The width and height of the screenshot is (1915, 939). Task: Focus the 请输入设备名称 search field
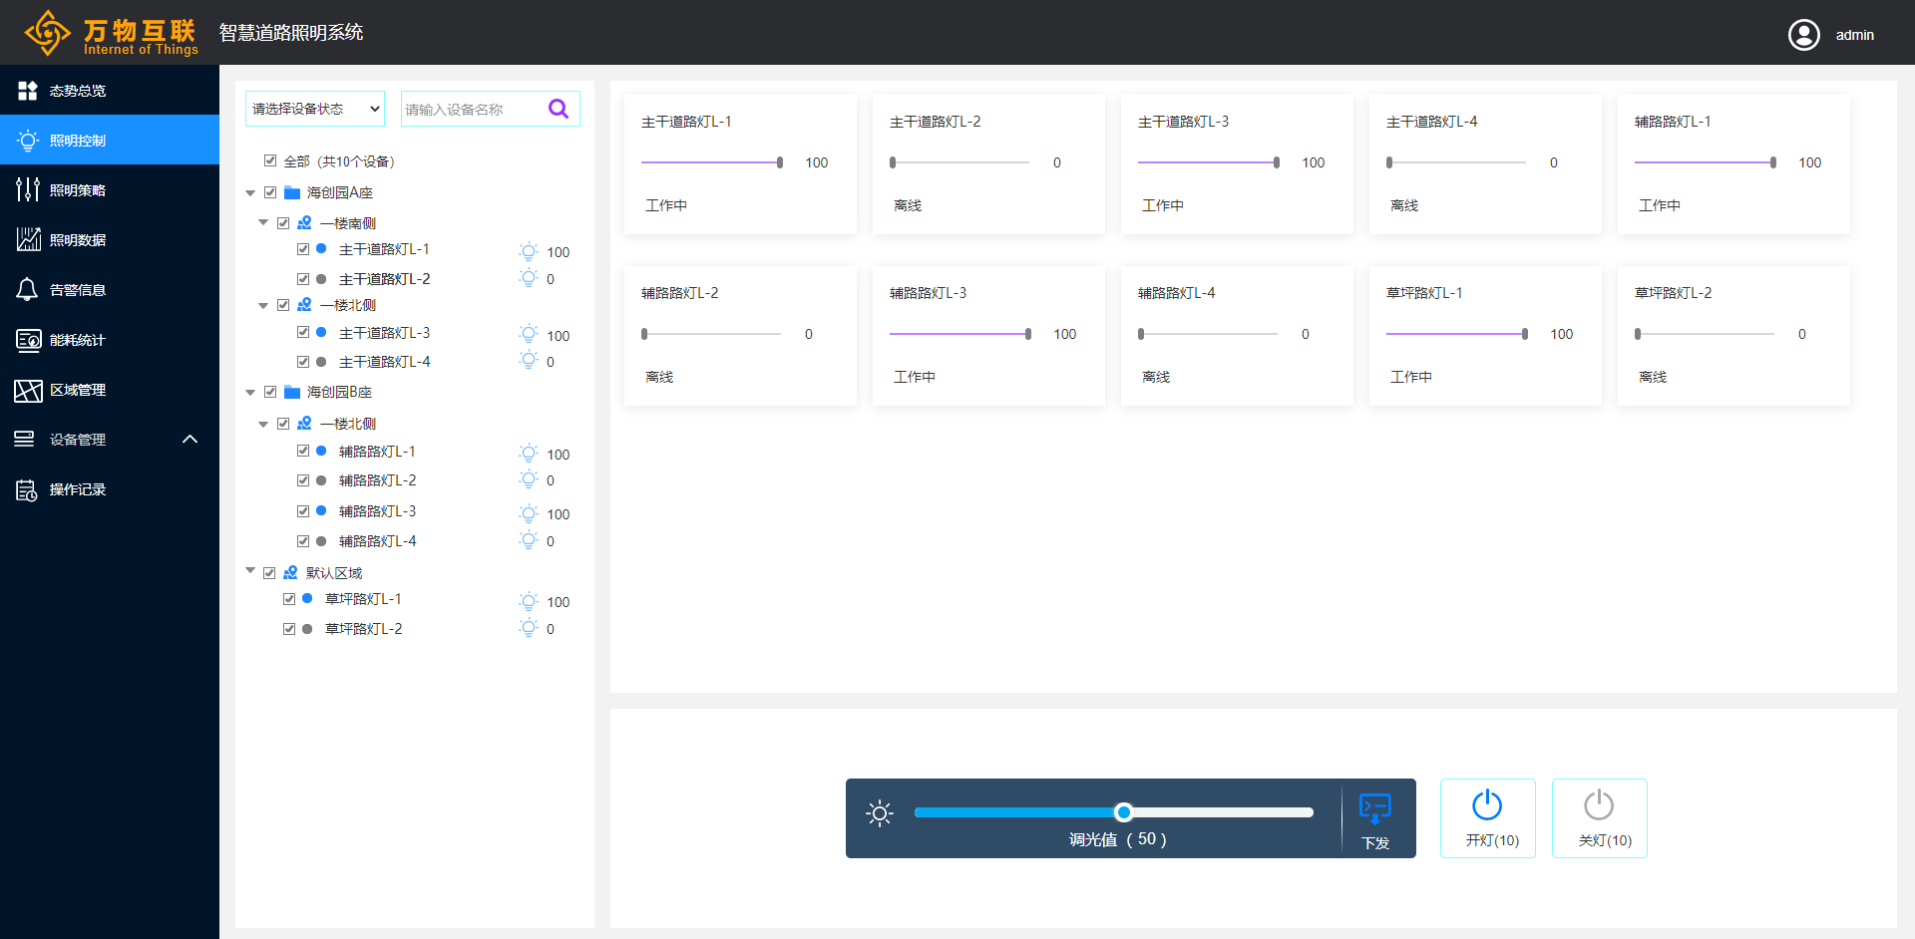coord(474,109)
